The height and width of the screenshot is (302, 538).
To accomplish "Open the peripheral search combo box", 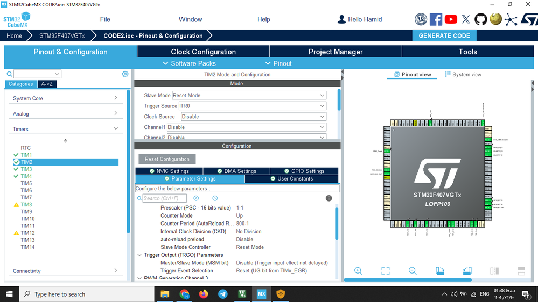I will (x=37, y=74).
